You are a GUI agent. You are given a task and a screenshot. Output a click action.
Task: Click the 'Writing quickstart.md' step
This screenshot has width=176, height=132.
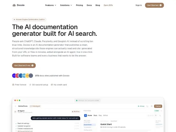pos(25,131)
